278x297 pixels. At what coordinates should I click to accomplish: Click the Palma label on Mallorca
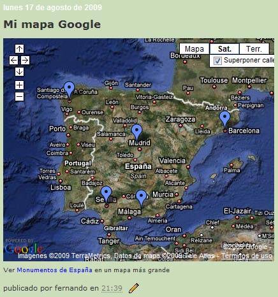(x=231, y=170)
